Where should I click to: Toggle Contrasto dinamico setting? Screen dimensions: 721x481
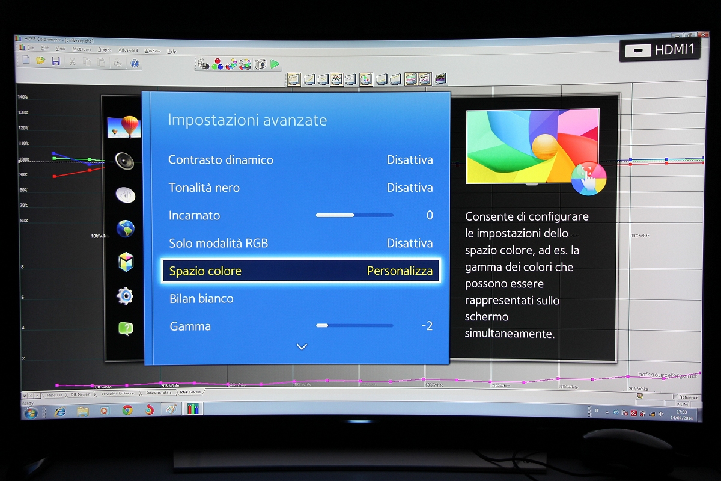point(300,160)
